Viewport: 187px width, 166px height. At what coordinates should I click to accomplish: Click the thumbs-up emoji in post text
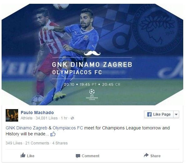[53, 134]
